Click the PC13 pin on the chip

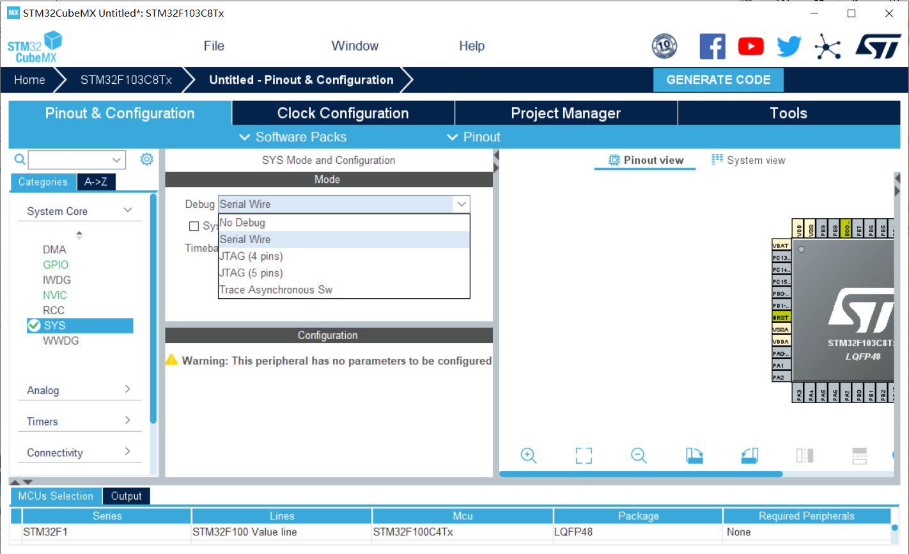click(x=781, y=258)
